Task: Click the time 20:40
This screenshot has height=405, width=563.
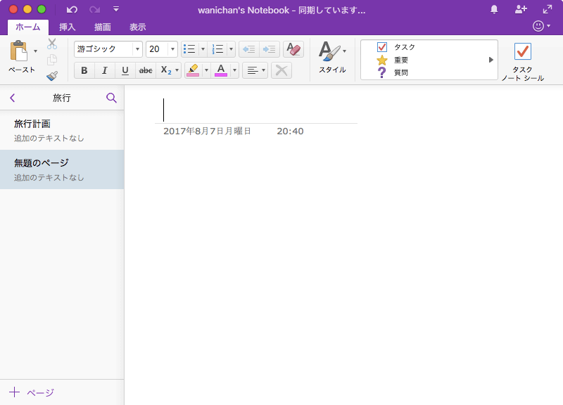Action: click(x=290, y=131)
